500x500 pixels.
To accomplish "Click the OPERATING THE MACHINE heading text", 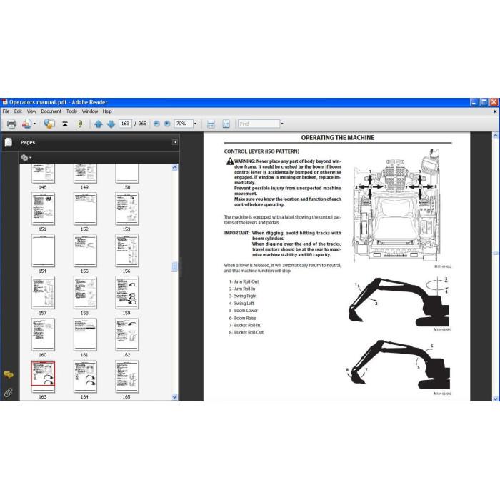I will coord(338,138).
